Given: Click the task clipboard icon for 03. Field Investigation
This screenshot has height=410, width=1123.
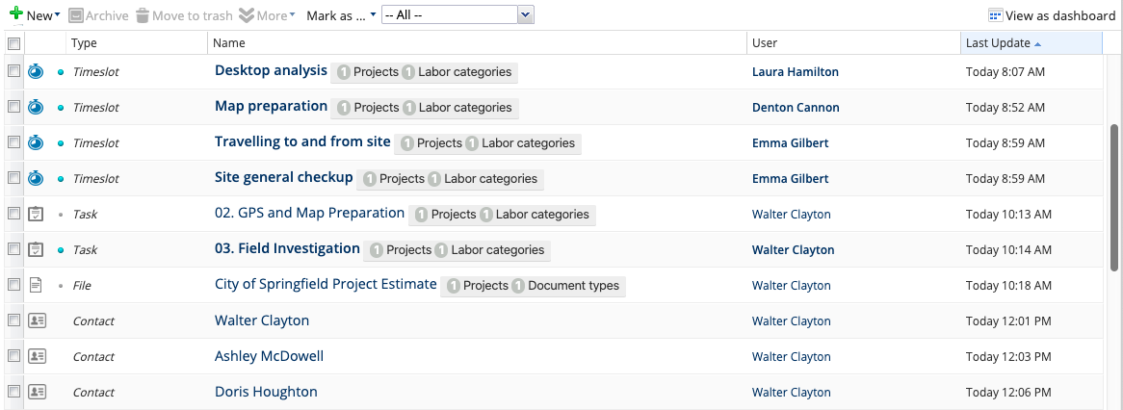Looking at the screenshot, I should (x=36, y=249).
